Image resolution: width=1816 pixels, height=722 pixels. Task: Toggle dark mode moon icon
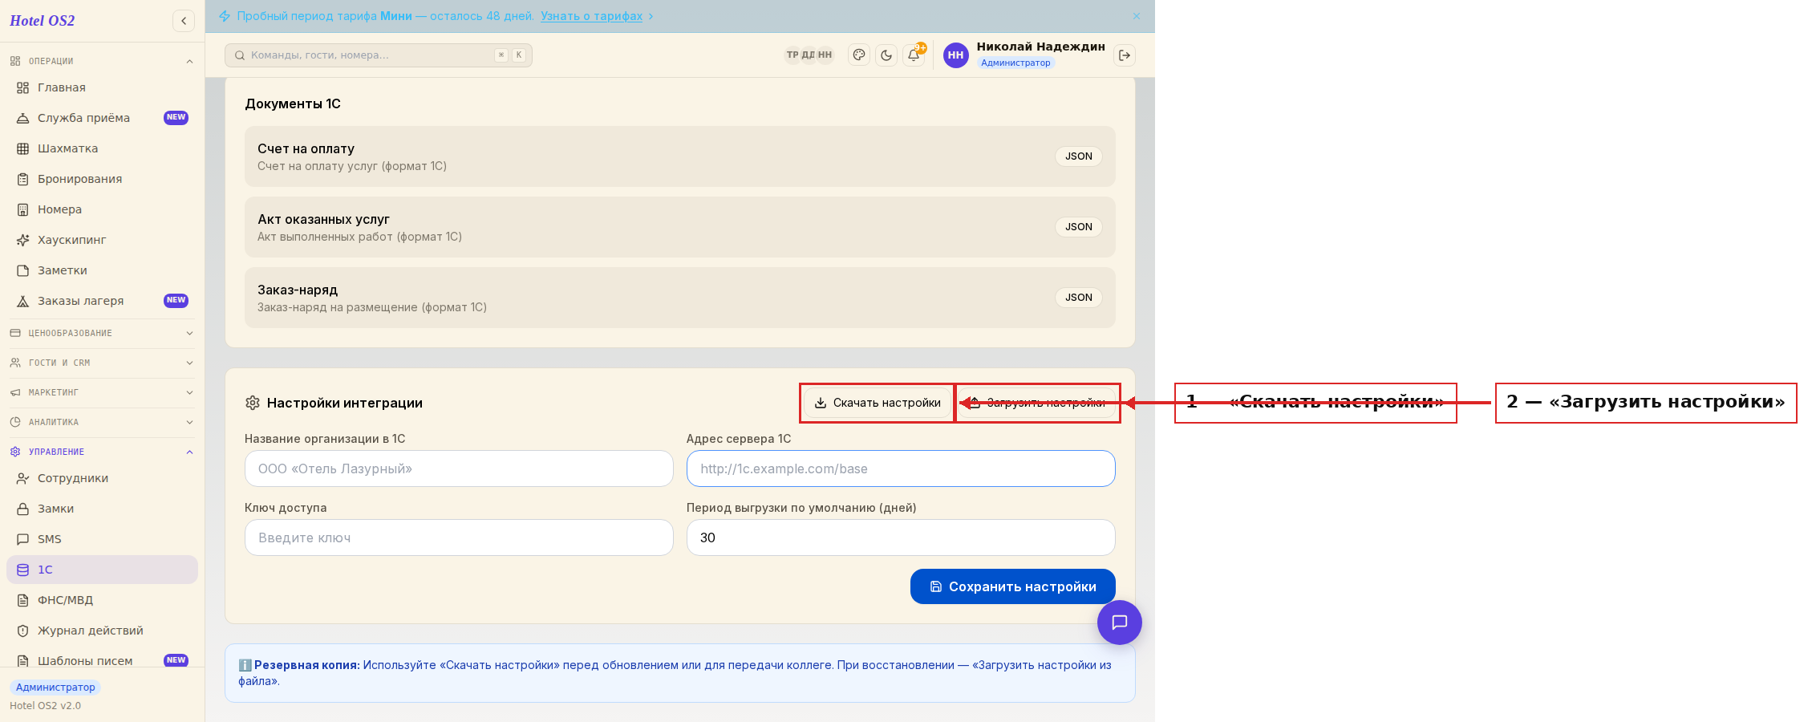(886, 55)
